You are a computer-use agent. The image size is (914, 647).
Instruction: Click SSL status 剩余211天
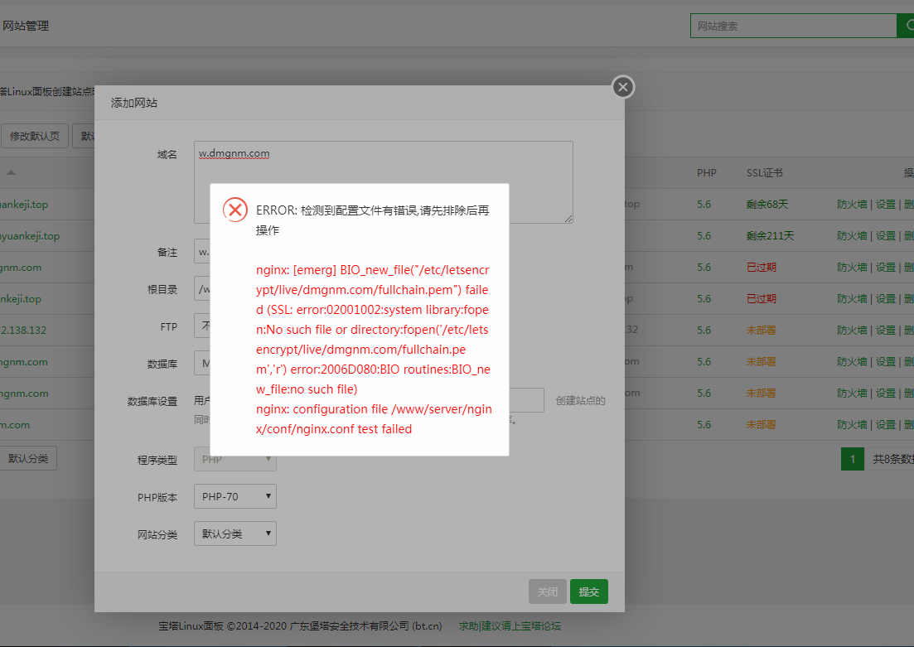click(770, 236)
